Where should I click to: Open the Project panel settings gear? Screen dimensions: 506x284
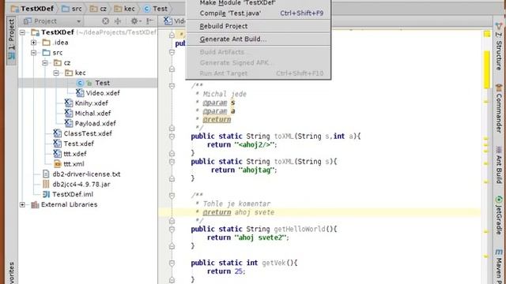coord(134,21)
